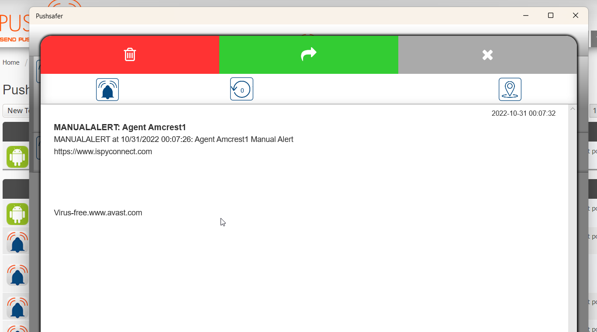Screen dimensions: 597x332
Task: Select the bold "MANUALALERT: Agent Amcrest1" title
Action: pos(120,127)
